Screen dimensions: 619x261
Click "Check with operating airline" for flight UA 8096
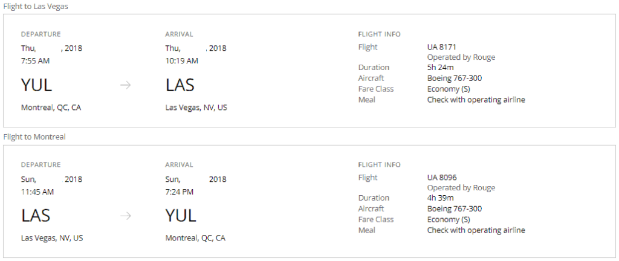pos(476,230)
